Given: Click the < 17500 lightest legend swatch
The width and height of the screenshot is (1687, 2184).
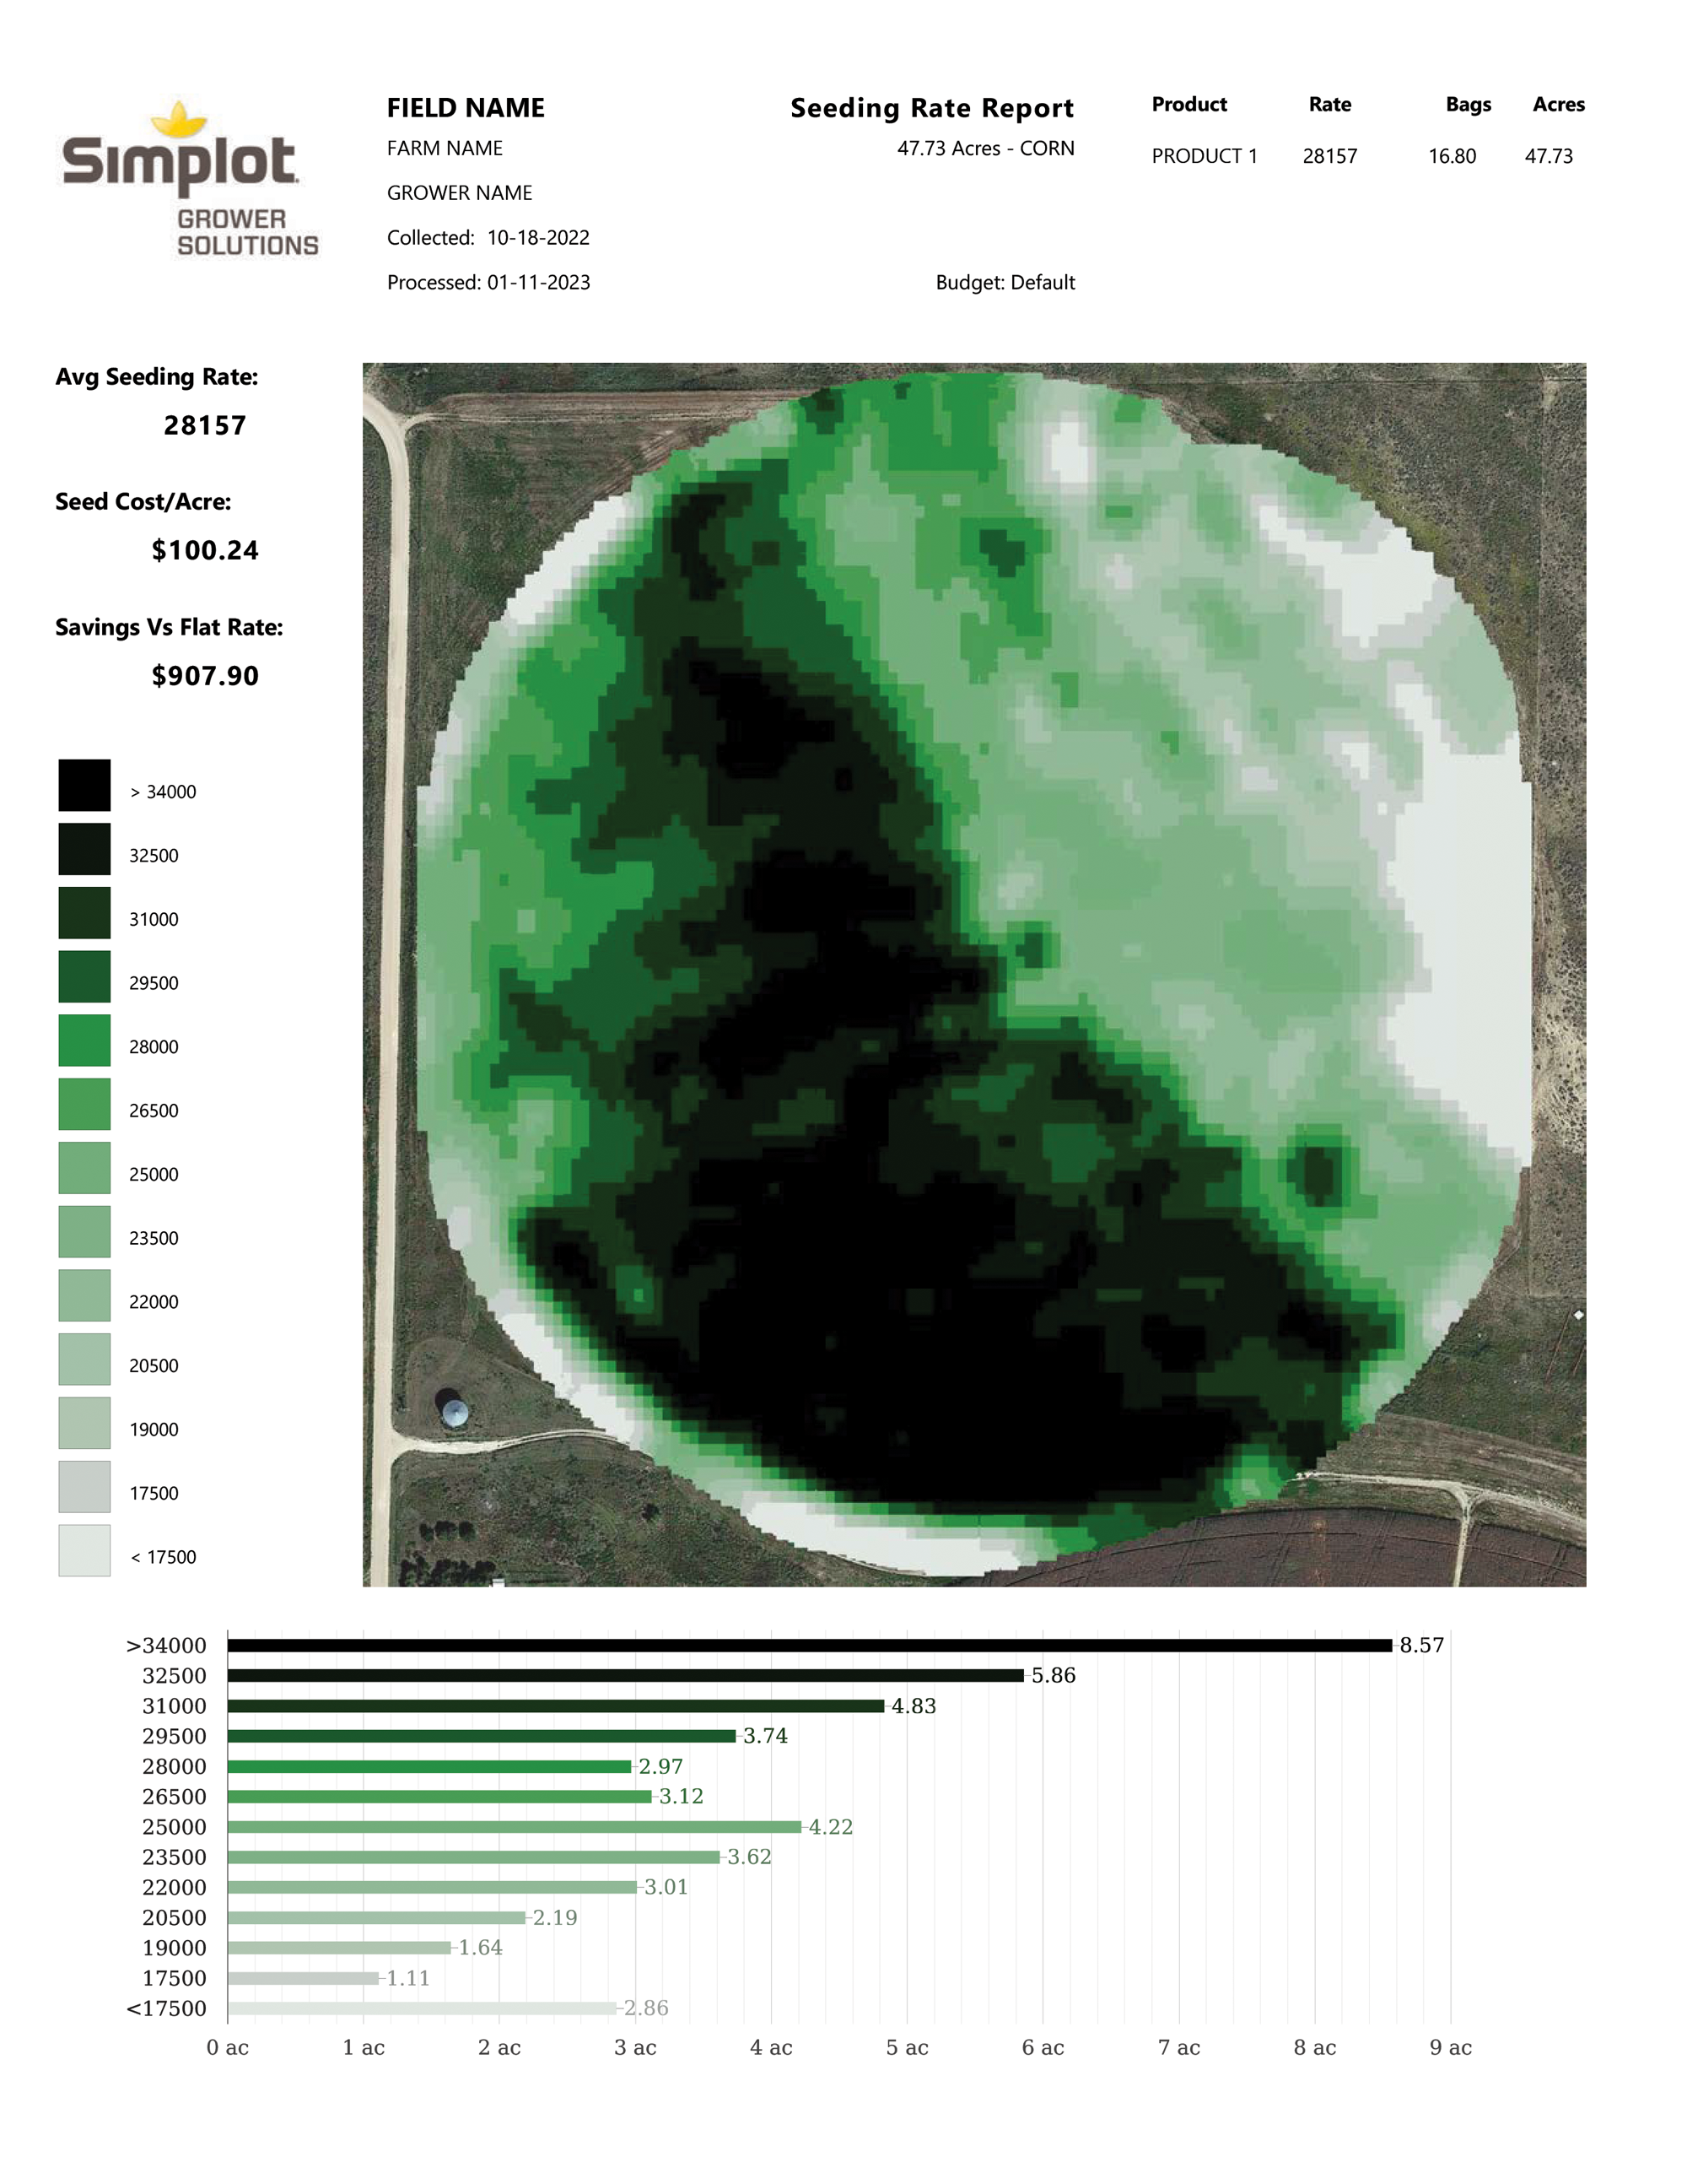Looking at the screenshot, I should pyautogui.click(x=84, y=1550).
